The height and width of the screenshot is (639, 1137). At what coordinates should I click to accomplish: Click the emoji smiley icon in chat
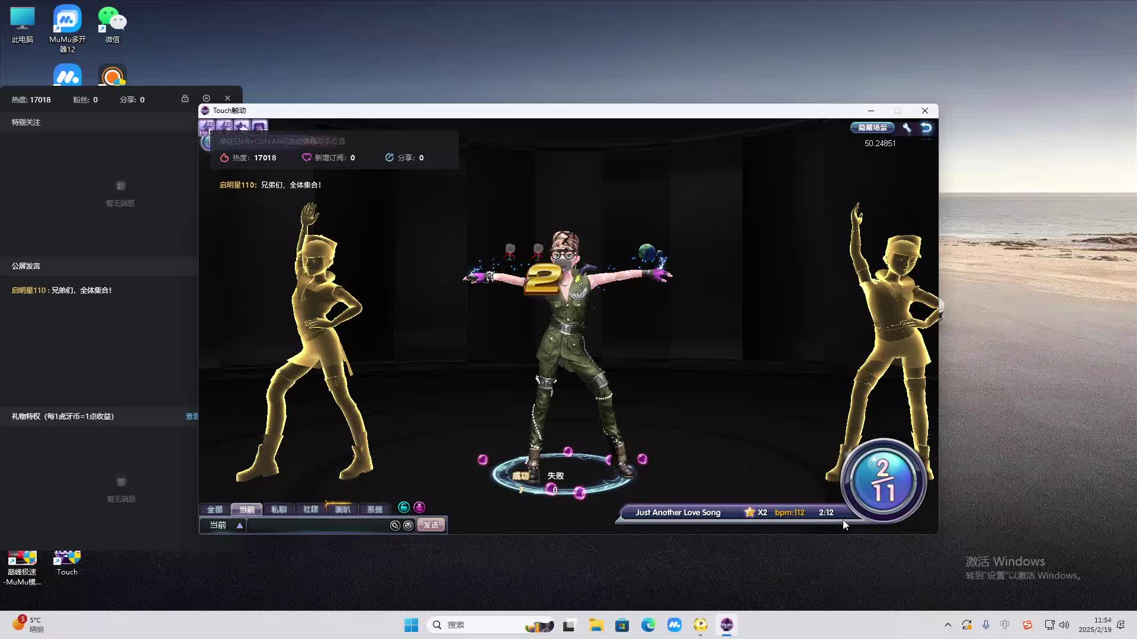pos(408,525)
